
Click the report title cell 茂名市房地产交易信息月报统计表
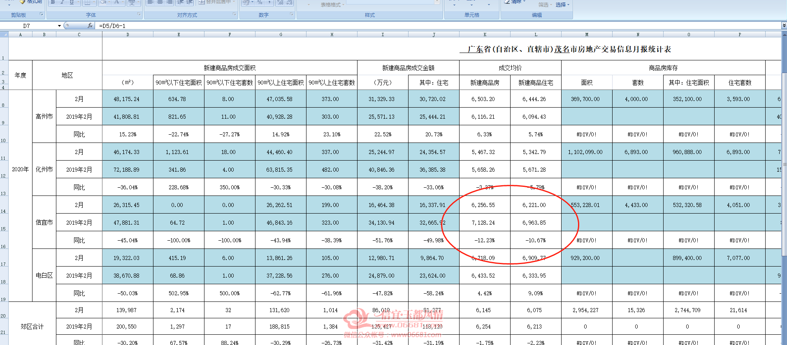pos(565,49)
